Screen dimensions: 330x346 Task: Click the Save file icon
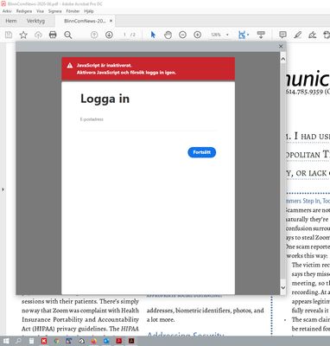click(9, 35)
